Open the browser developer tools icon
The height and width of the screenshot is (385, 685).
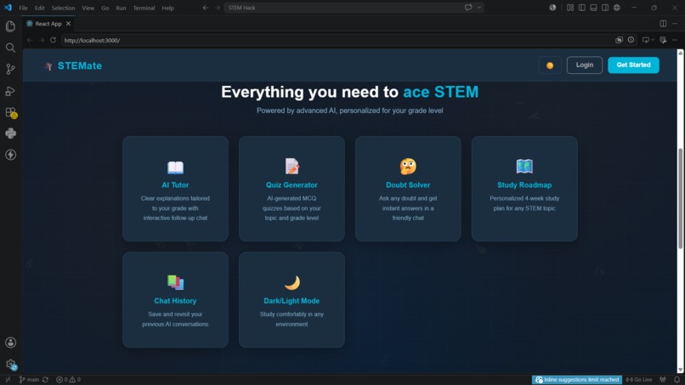(x=663, y=40)
